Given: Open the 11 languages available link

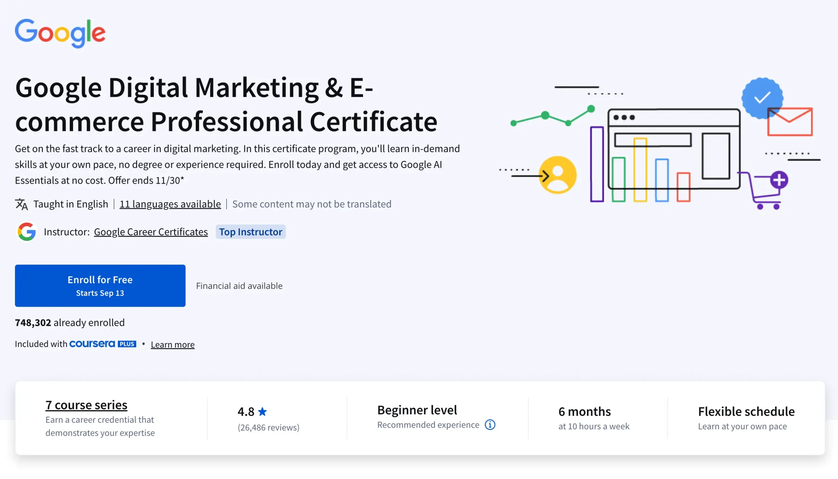Looking at the screenshot, I should click(170, 204).
